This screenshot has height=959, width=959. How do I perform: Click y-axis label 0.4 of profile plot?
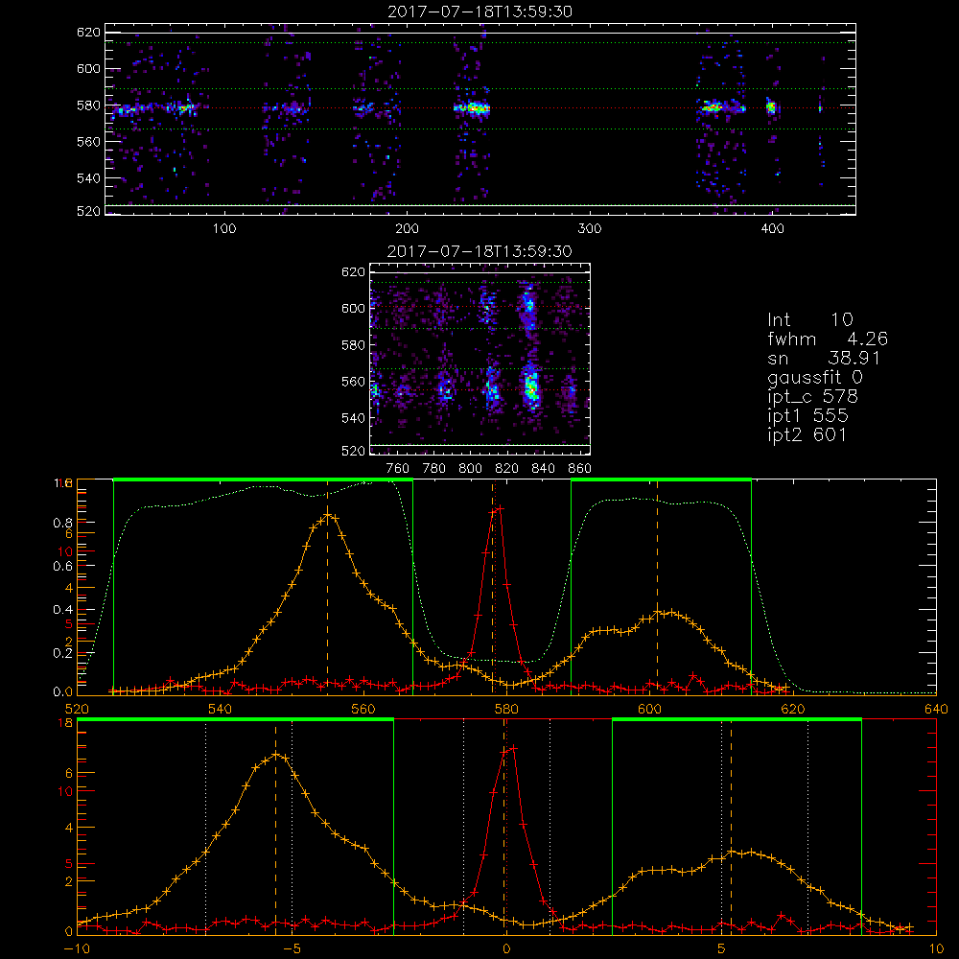click(x=62, y=610)
